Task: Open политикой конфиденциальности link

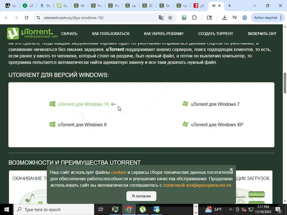Action: click(x=197, y=185)
